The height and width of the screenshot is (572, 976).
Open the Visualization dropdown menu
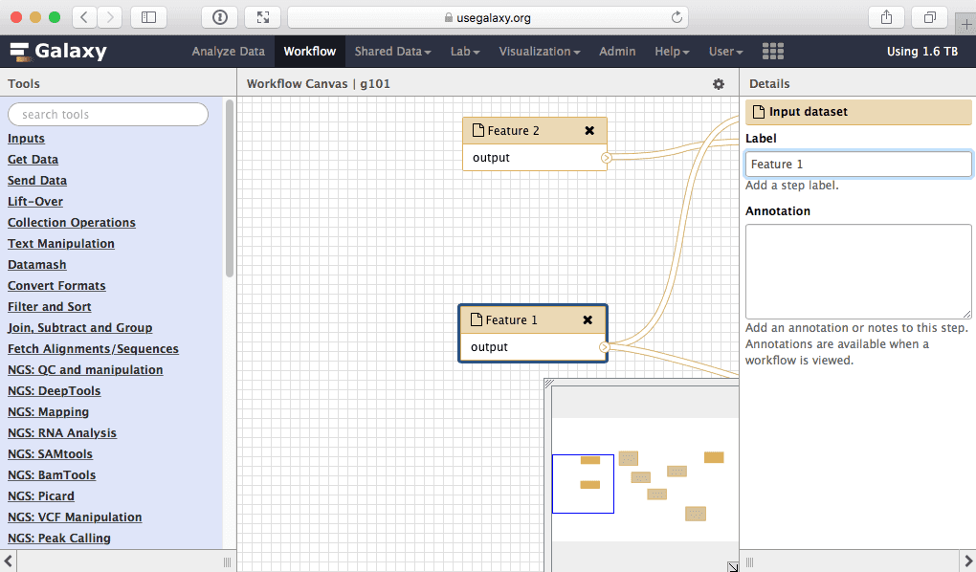(x=540, y=52)
